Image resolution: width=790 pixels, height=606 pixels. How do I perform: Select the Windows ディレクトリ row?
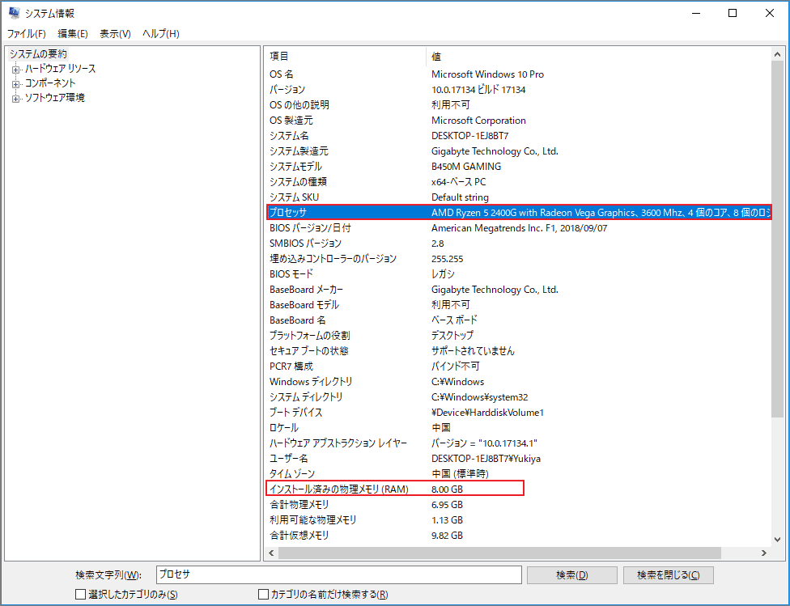[518, 381]
